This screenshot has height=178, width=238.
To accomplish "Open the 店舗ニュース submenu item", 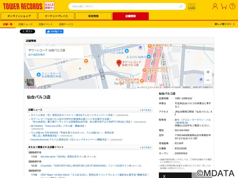I will coord(26,24).
